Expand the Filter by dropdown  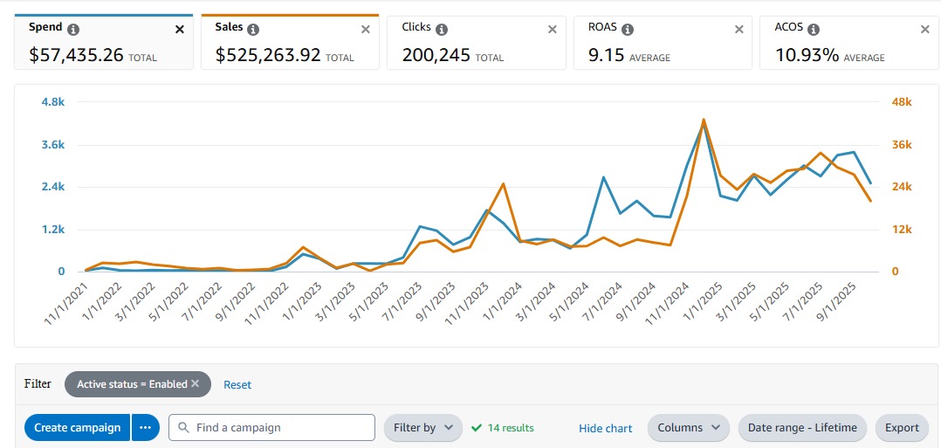click(x=423, y=428)
